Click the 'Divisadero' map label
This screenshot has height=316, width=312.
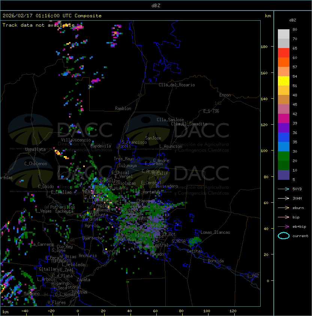pos(167,186)
